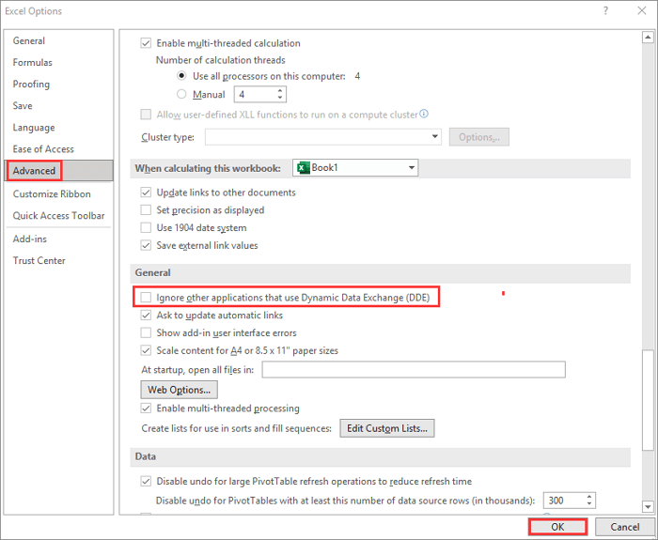
Task: Select Language in the sidebar
Action: coord(34,128)
